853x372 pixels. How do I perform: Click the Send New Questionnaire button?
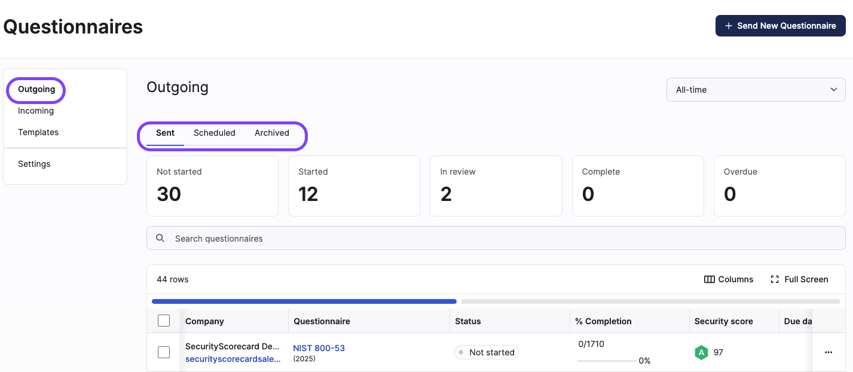(780, 26)
